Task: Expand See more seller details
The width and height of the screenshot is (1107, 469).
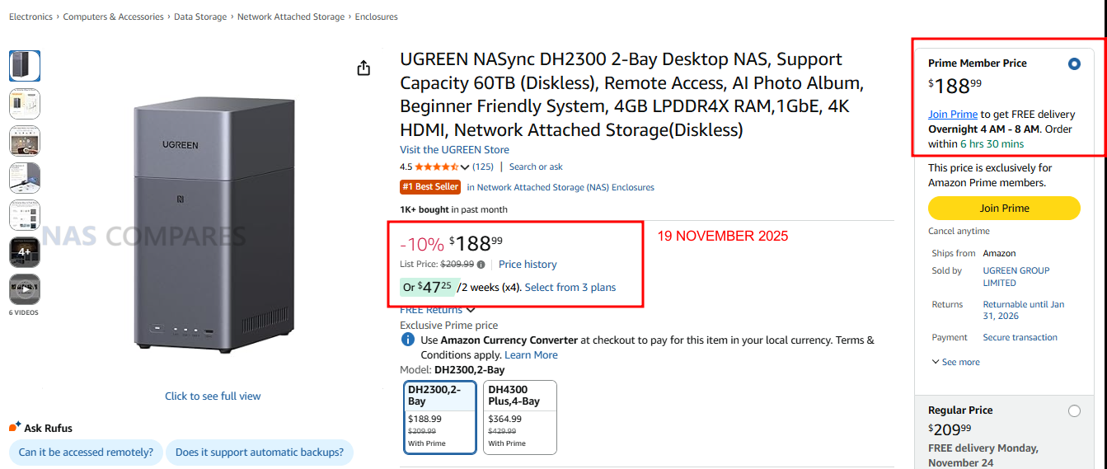Action: [956, 362]
